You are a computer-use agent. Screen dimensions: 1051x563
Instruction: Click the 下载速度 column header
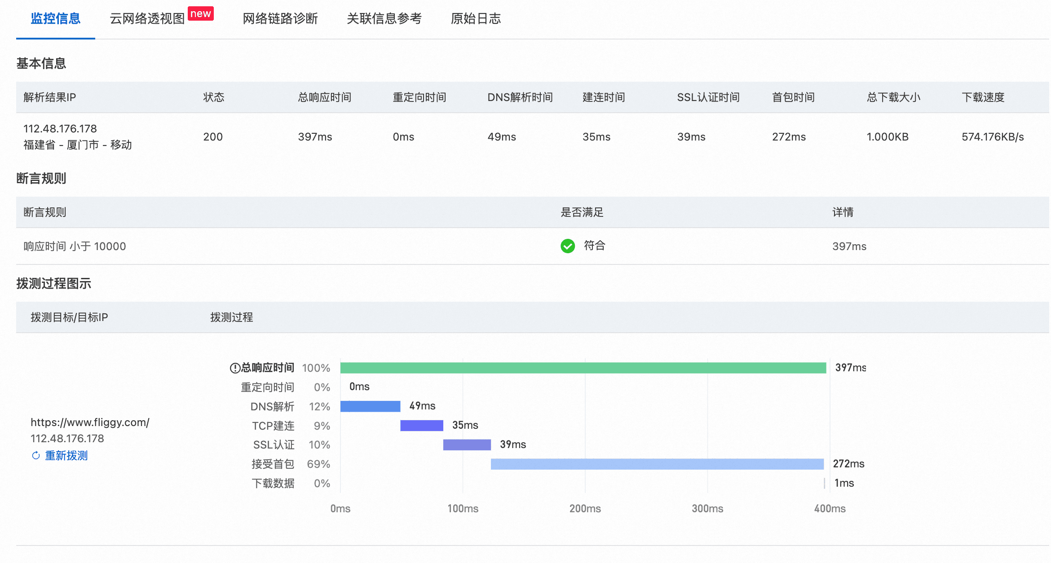click(983, 97)
